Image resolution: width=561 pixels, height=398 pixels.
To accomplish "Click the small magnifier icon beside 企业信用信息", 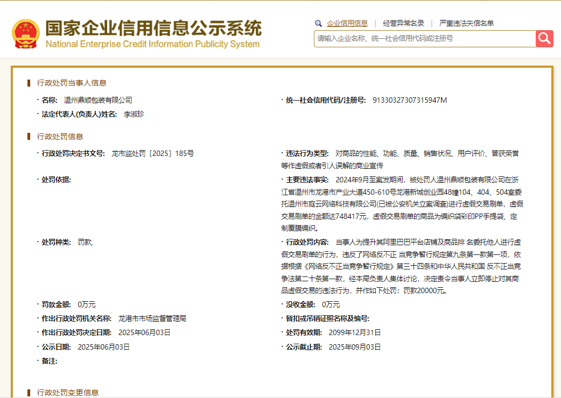I will coord(318,24).
